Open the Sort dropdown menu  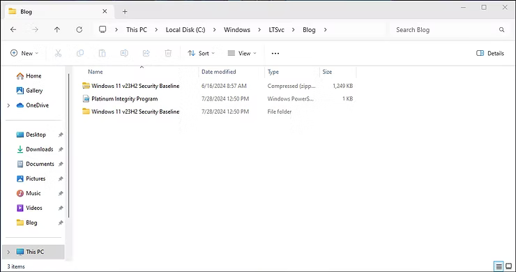click(201, 53)
